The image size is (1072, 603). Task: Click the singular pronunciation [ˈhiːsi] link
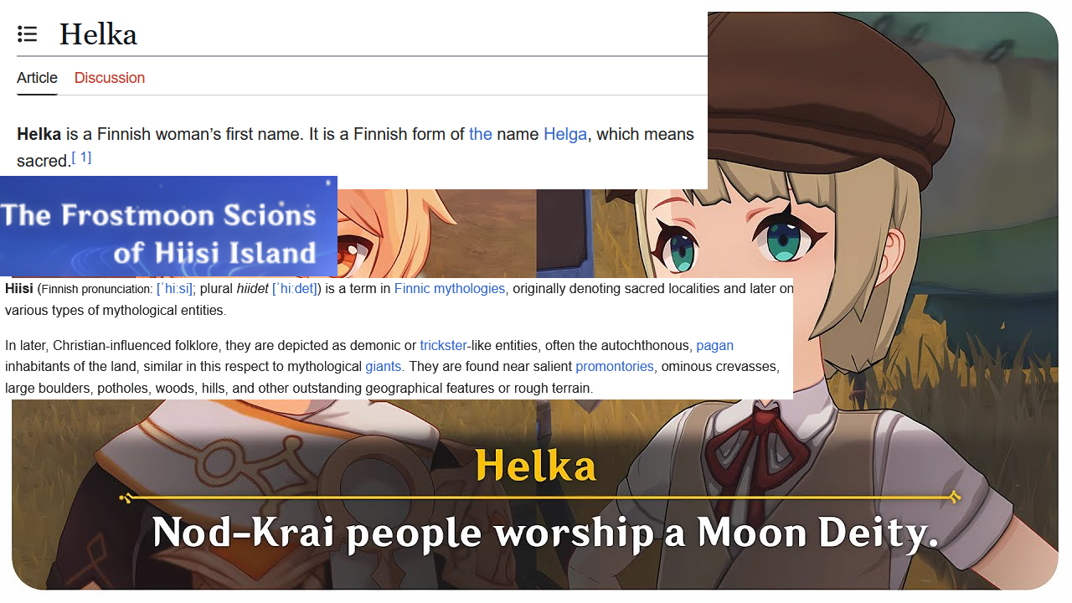176,288
